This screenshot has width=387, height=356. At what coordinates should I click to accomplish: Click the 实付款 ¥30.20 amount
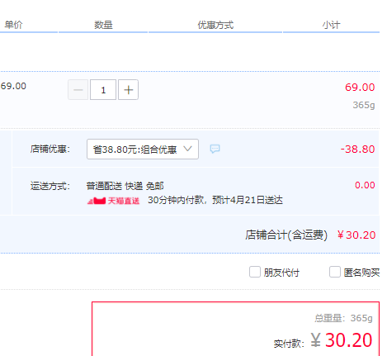(342, 340)
